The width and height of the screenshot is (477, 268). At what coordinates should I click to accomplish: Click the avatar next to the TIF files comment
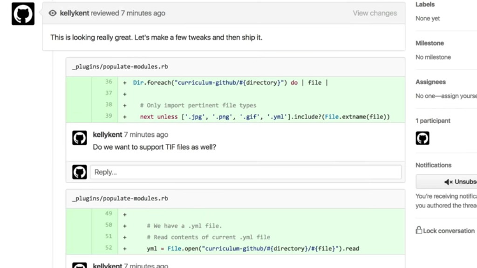80,138
